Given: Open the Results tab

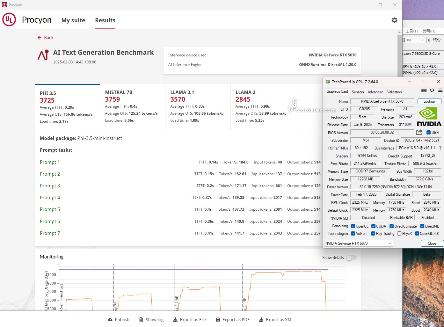Looking at the screenshot, I should (x=105, y=20).
